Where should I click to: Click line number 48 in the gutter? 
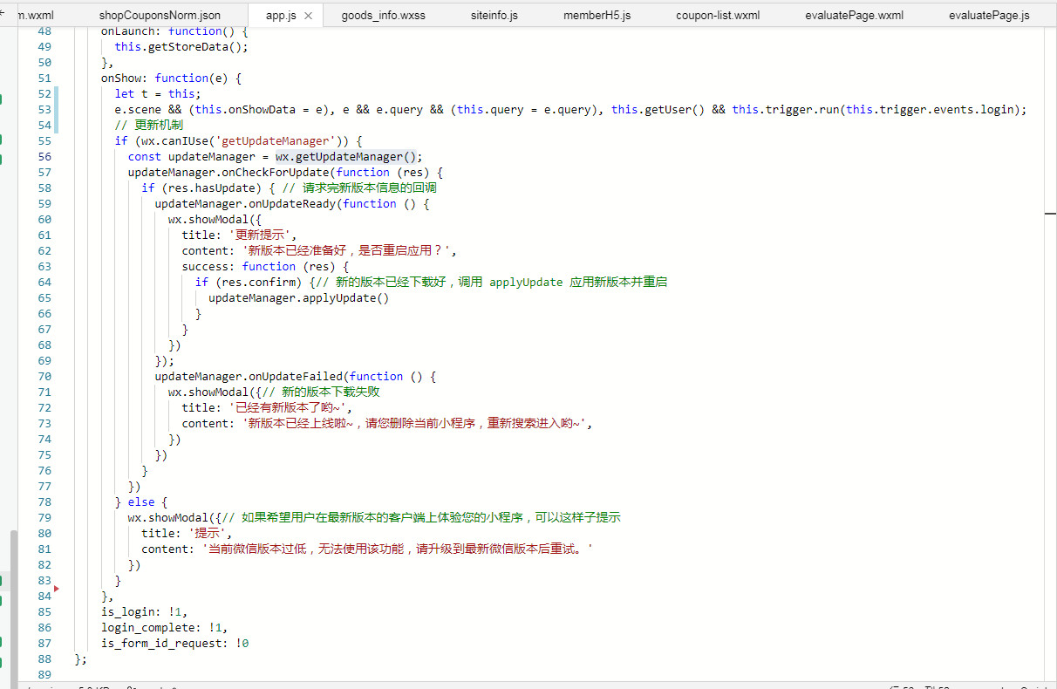pyautogui.click(x=44, y=31)
